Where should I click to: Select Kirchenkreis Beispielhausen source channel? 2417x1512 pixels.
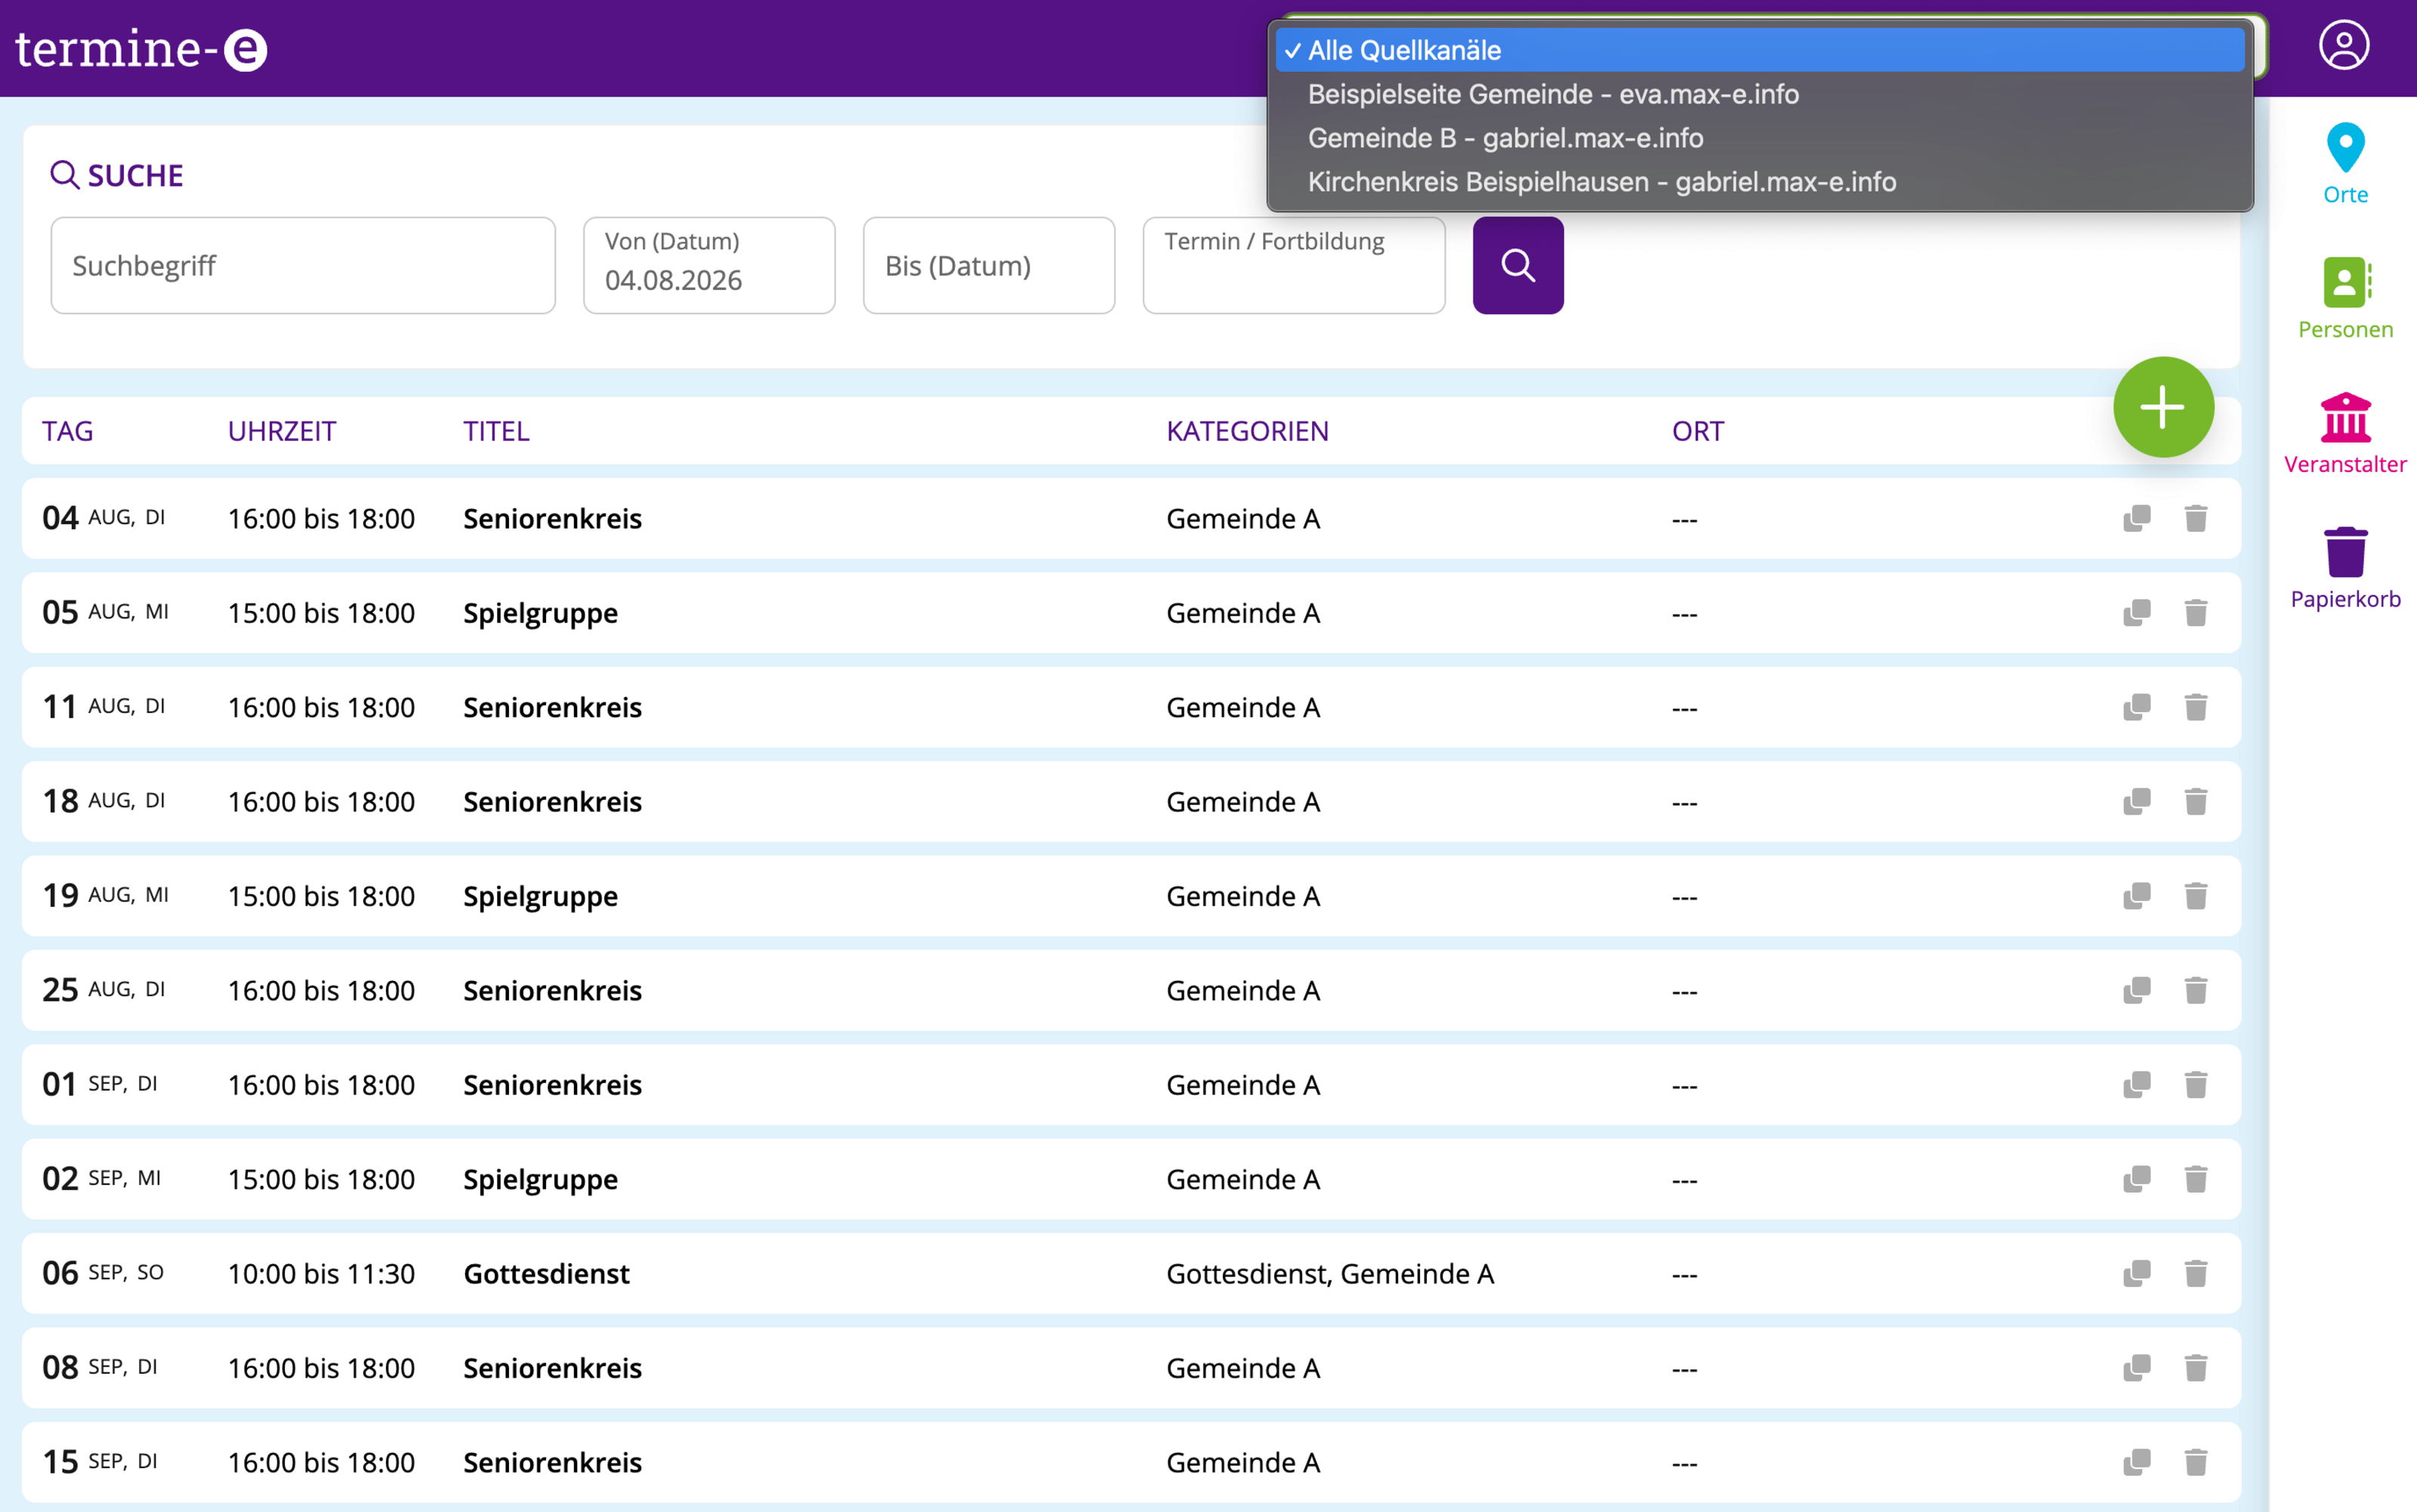tap(1759, 182)
